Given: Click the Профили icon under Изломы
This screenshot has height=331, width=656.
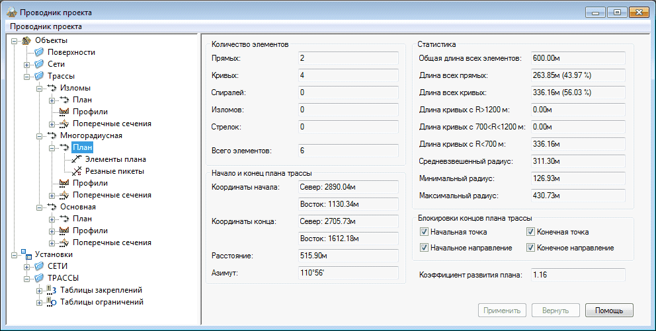Looking at the screenshot, I should [x=64, y=112].
